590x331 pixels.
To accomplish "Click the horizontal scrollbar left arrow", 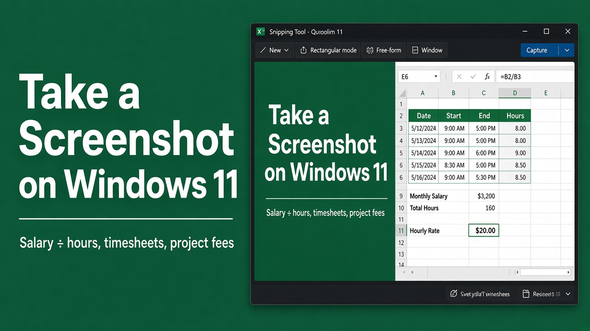I will coord(518,272).
